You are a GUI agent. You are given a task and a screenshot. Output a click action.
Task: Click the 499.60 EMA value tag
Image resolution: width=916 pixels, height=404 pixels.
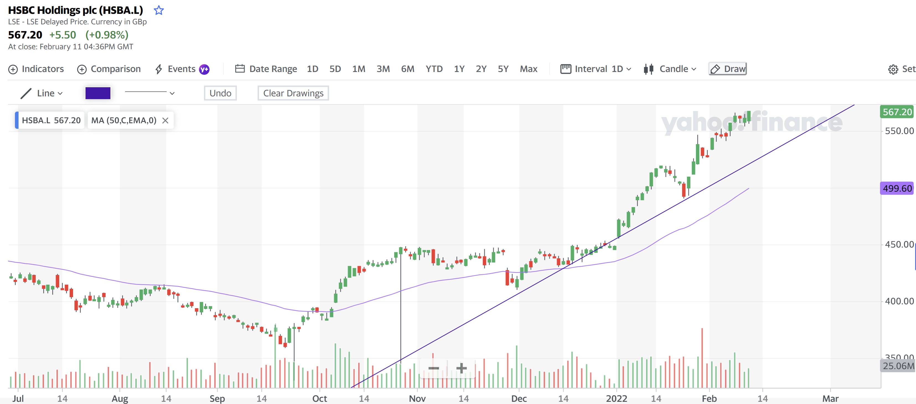tap(897, 188)
